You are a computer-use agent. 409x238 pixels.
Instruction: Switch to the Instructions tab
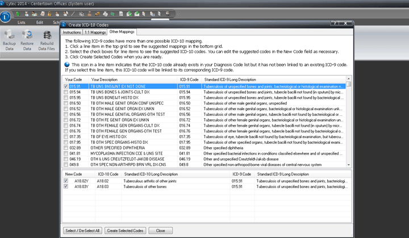(72, 32)
